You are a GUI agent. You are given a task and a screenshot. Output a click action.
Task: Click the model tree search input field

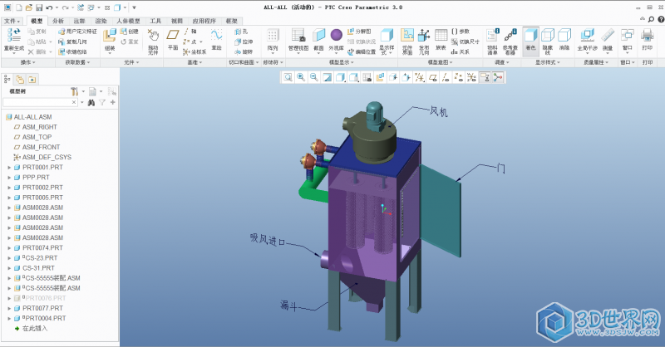coord(40,103)
